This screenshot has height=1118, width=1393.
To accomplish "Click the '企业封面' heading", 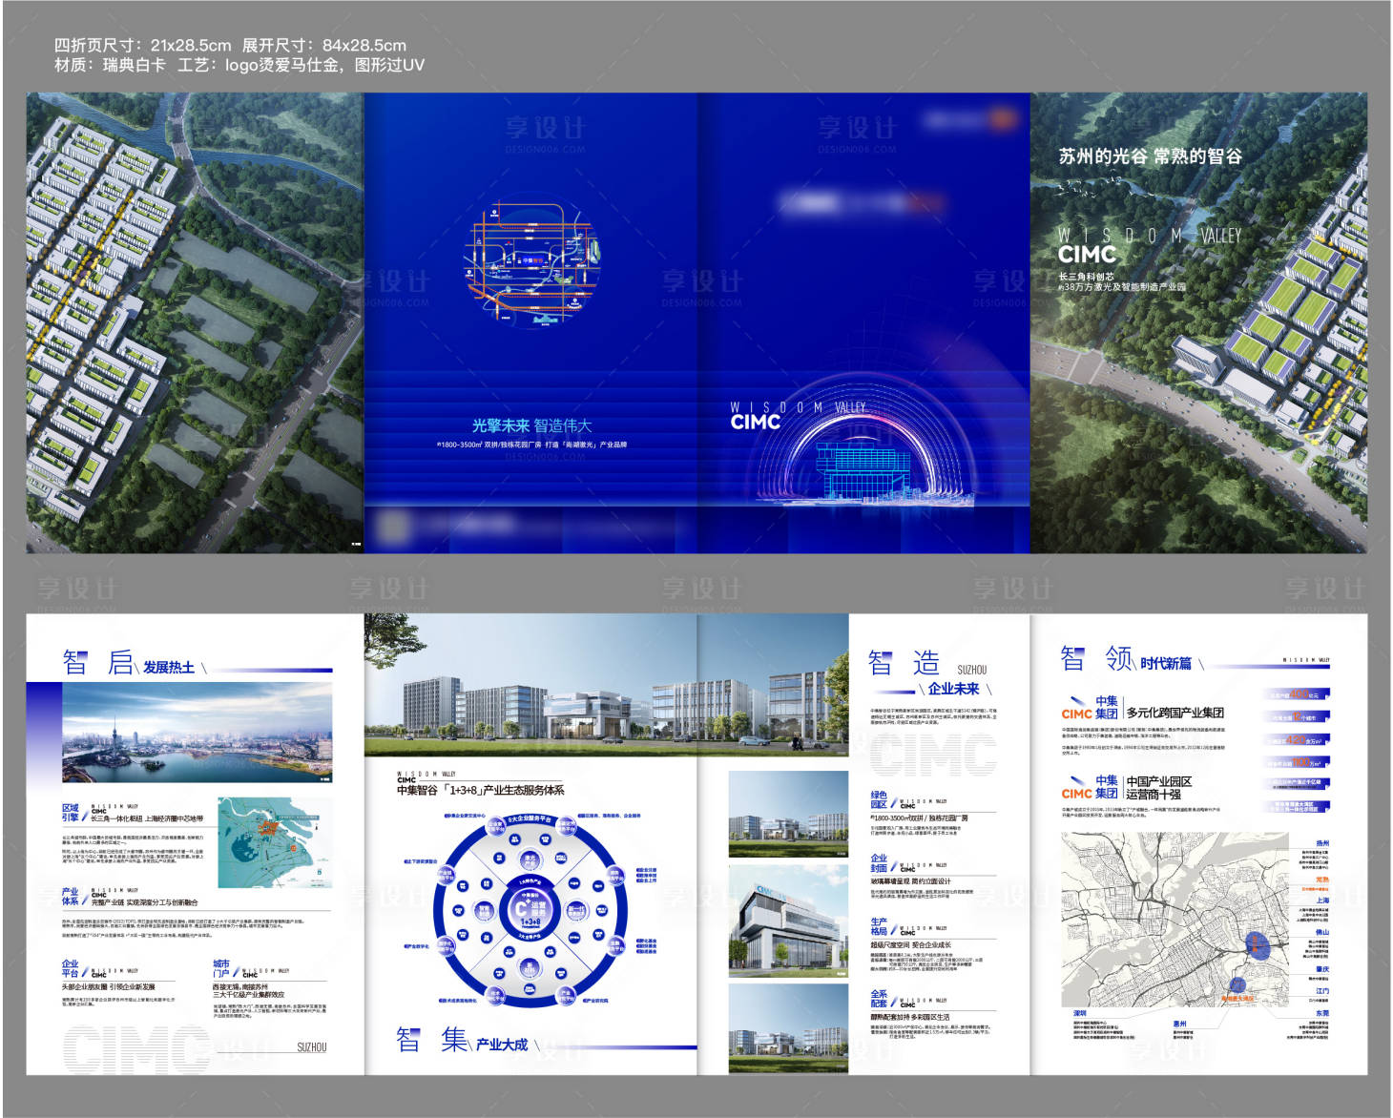I will tap(879, 863).
